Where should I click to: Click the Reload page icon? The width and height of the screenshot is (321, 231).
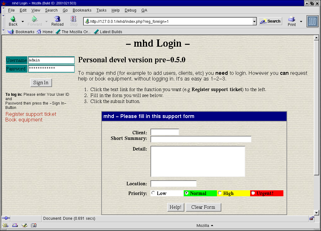(57, 19)
